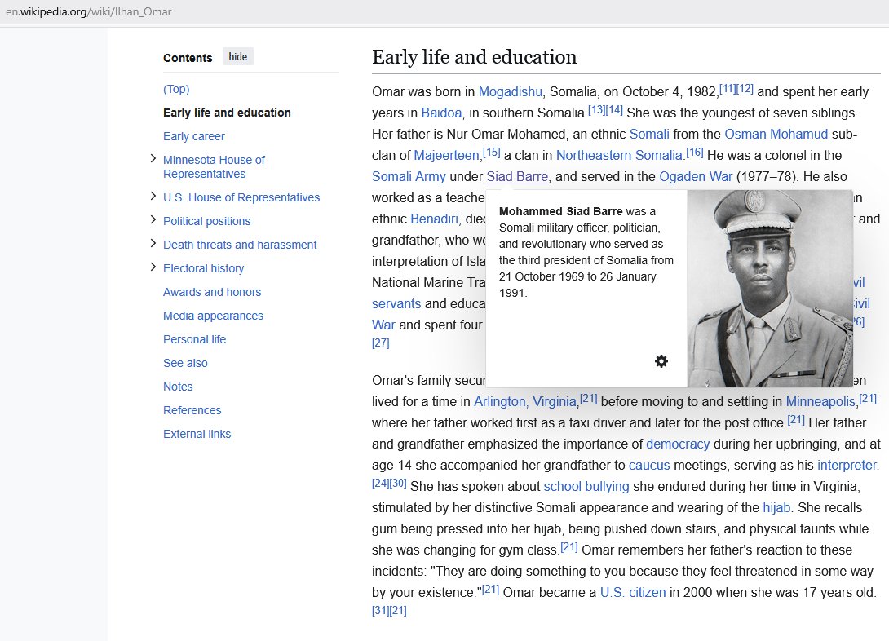Open U.S. House of Representatives contents link
This screenshot has width=889, height=641.
[241, 197]
